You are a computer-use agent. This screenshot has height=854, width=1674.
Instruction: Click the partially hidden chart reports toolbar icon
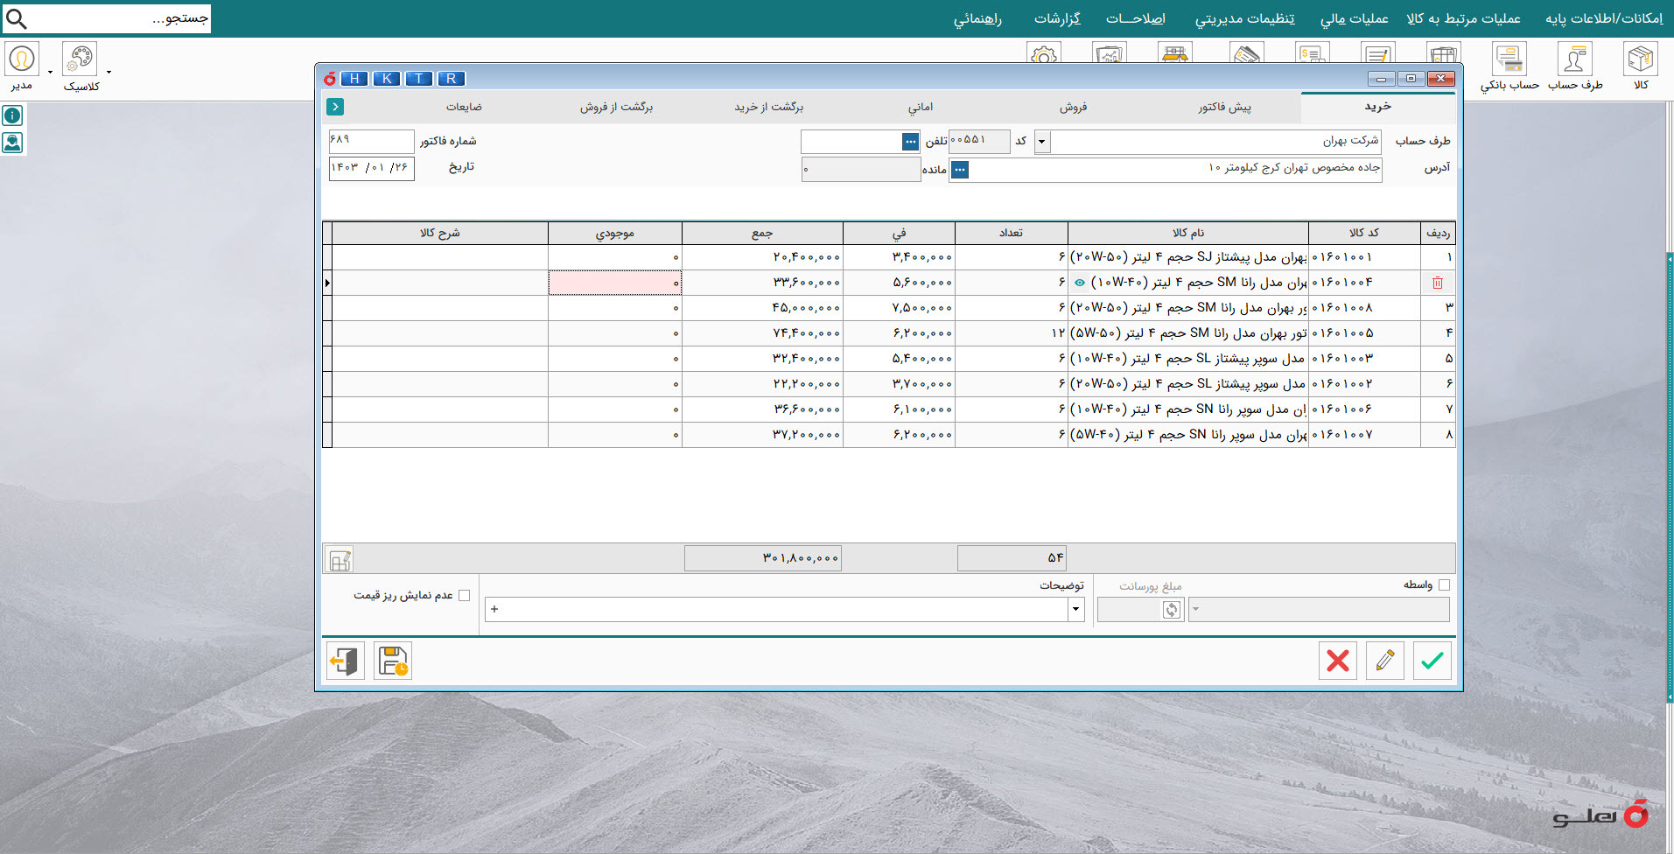(x=1110, y=52)
